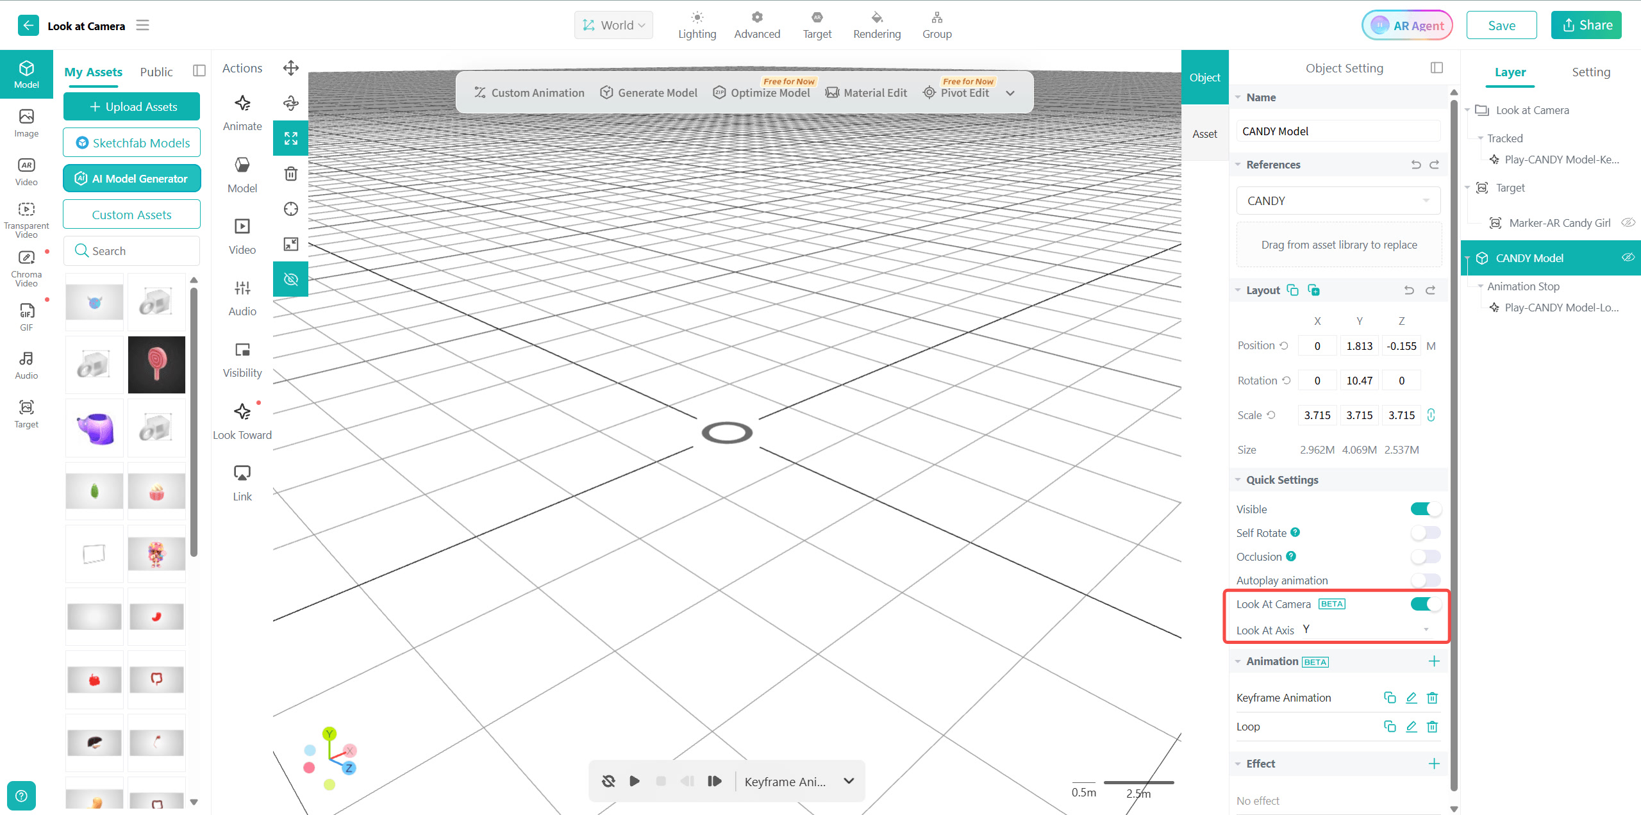Image resolution: width=1641 pixels, height=815 pixels.
Task: Select the rotate tool
Action: (x=291, y=103)
